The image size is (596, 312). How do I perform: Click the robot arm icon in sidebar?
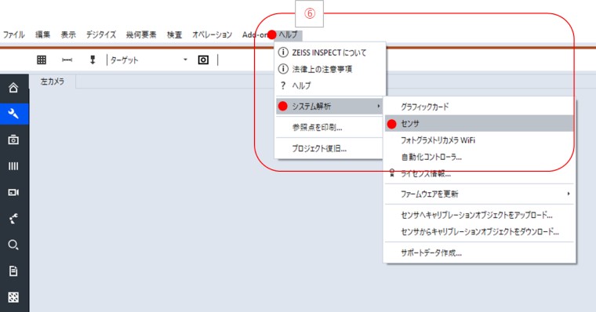click(x=13, y=219)
